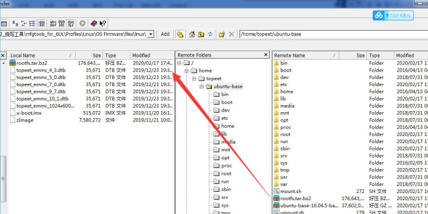Sort by Remote Name column header
The width and height of the screenshot is (428, 214).
point(306,55)
